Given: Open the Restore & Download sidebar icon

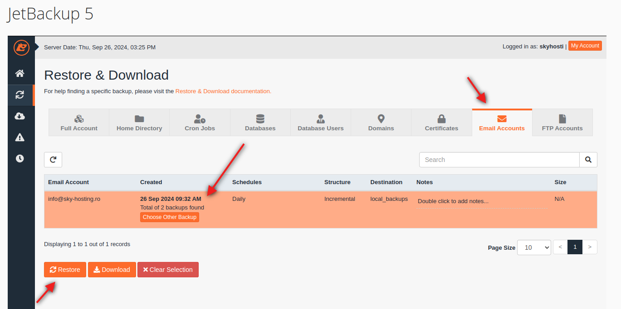Looking at the screenshot, I should [x=20, y=95].
